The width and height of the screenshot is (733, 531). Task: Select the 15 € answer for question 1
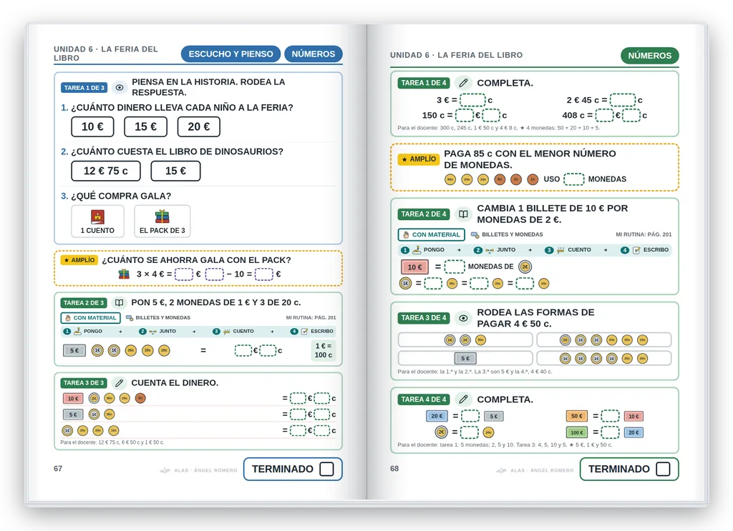[x=145, y=127]
